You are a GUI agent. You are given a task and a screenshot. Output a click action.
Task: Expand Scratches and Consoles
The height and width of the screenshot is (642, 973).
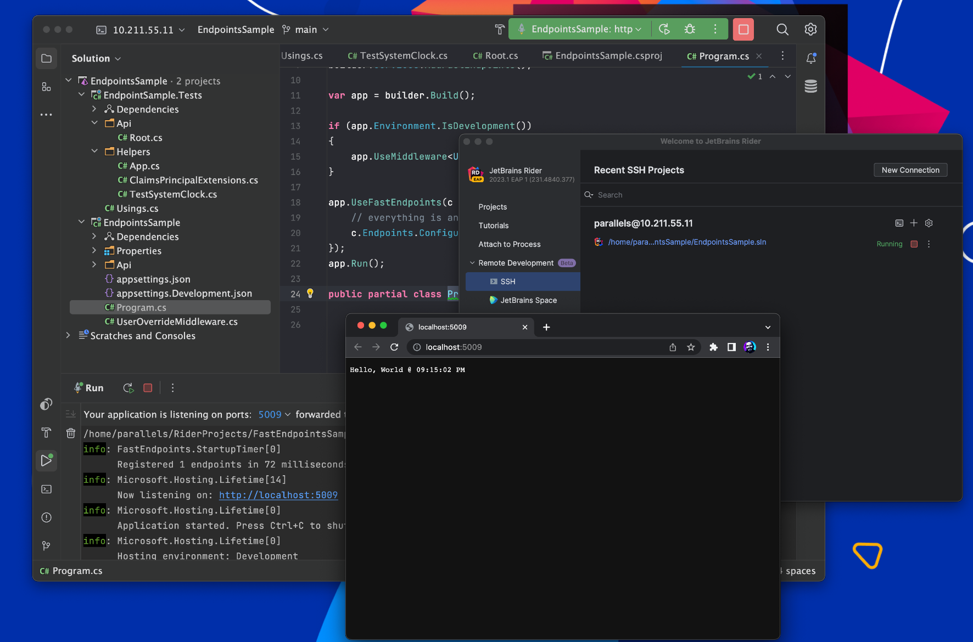[68, 336]
